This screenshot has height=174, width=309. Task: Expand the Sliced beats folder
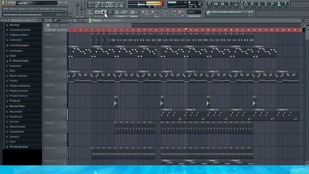[x=17, y=127]
